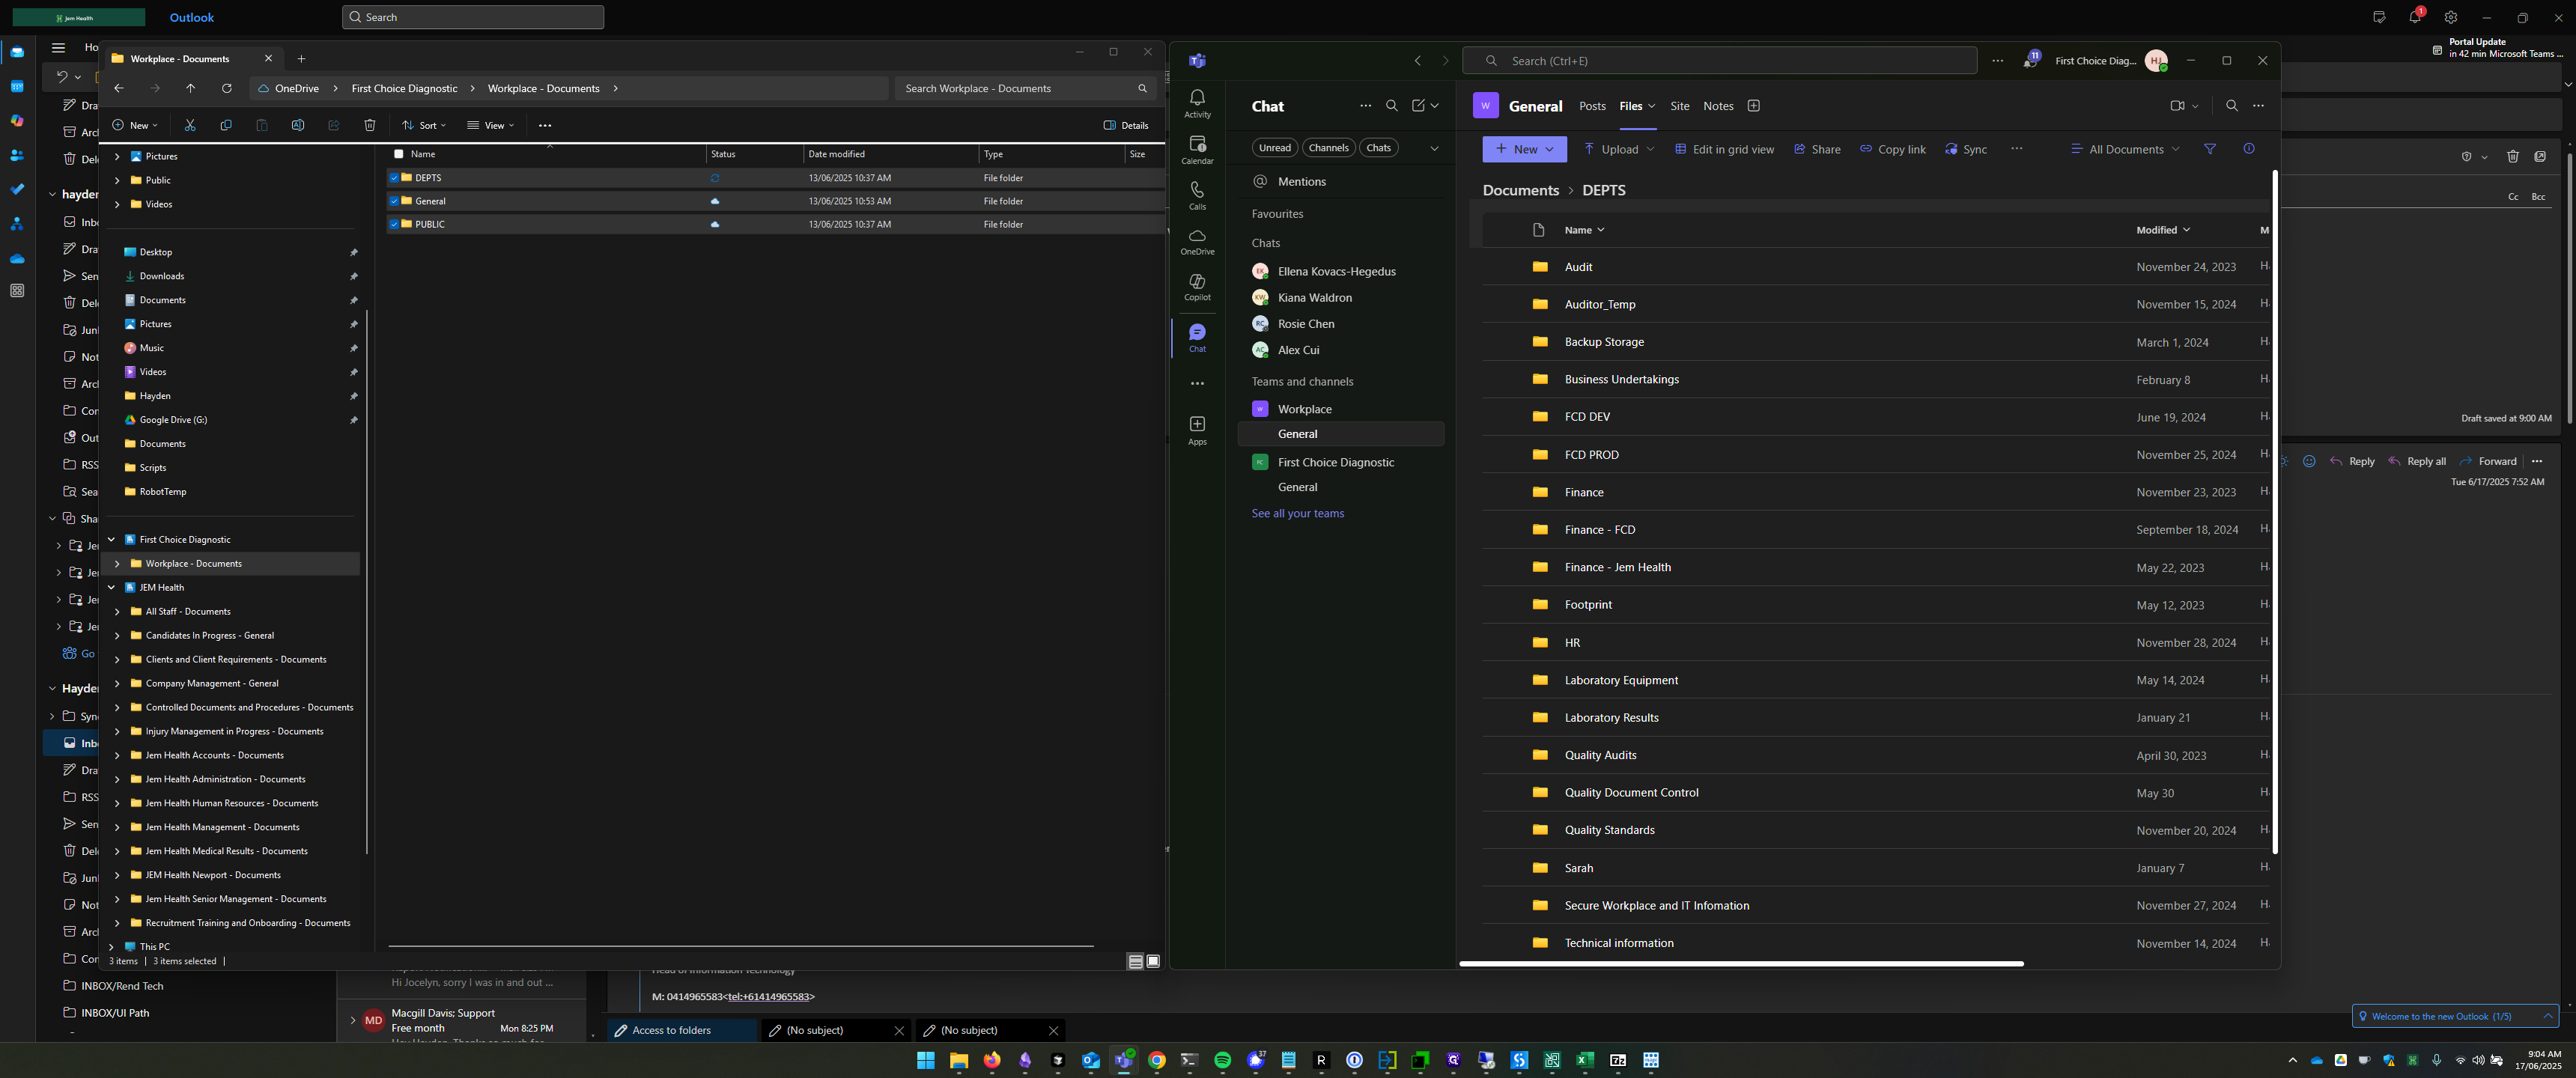The height and width of the screenshot is (1078, 2576).
Task: Open Chrome from the taskbar
Action: click(1157, 1061)
